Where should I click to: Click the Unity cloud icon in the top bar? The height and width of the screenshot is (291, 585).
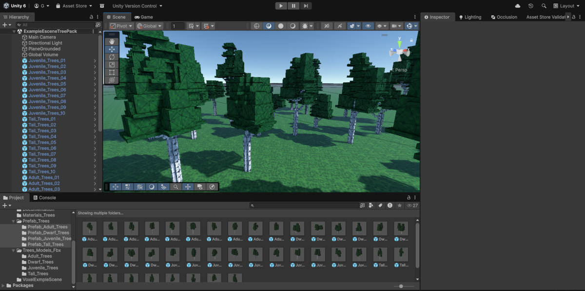click(x=518, y=6)
